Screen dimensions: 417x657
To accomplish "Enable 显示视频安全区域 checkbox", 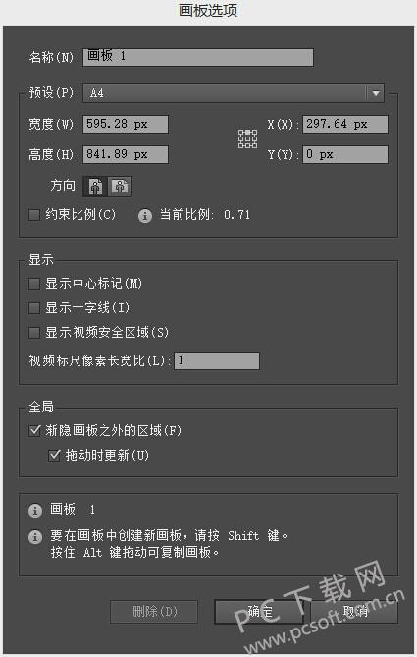I will [x=34, y=333].
